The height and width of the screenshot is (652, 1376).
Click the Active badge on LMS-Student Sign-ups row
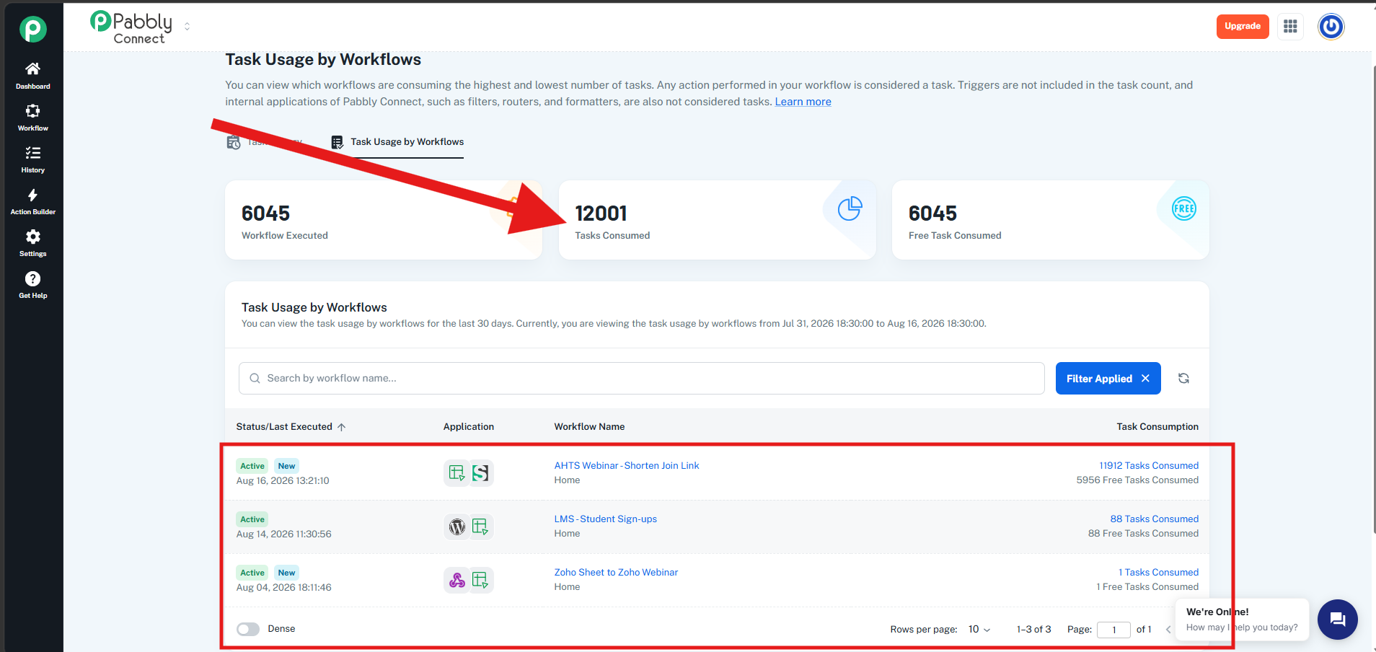[x=252, y=519]
